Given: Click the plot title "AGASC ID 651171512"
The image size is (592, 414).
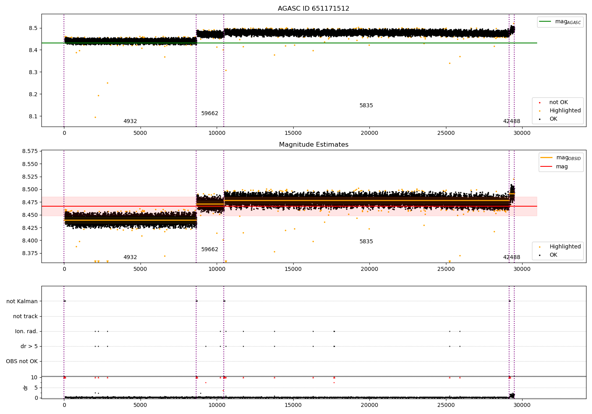Looking at the screenshot, I should pyautogui.click(x=313, y=8).
